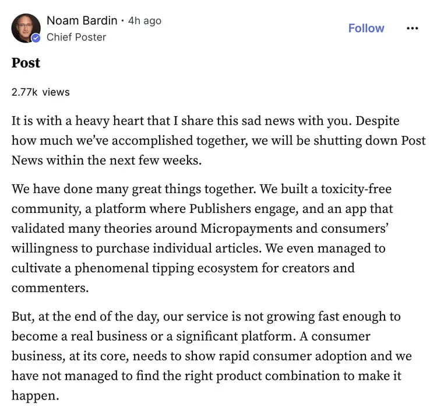The width and height of the screenshot is (437, 406).
Task: Click the "4h ago" timestamp
Action: (x=145, y=20)
